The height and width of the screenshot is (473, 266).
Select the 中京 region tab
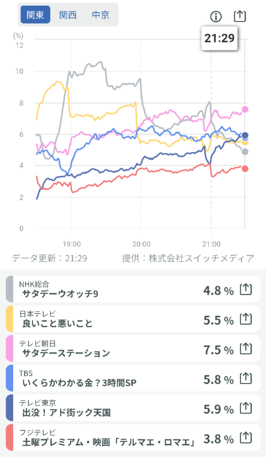tap(101, 15)
